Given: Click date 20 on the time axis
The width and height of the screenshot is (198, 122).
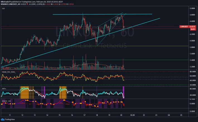Looking at the screenshot, I should click(121, 115).
